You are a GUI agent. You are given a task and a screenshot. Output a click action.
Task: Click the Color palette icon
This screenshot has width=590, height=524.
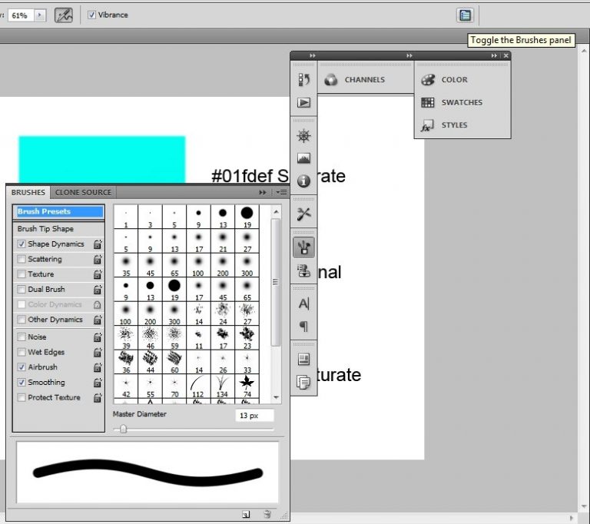[x=428, y=80]
